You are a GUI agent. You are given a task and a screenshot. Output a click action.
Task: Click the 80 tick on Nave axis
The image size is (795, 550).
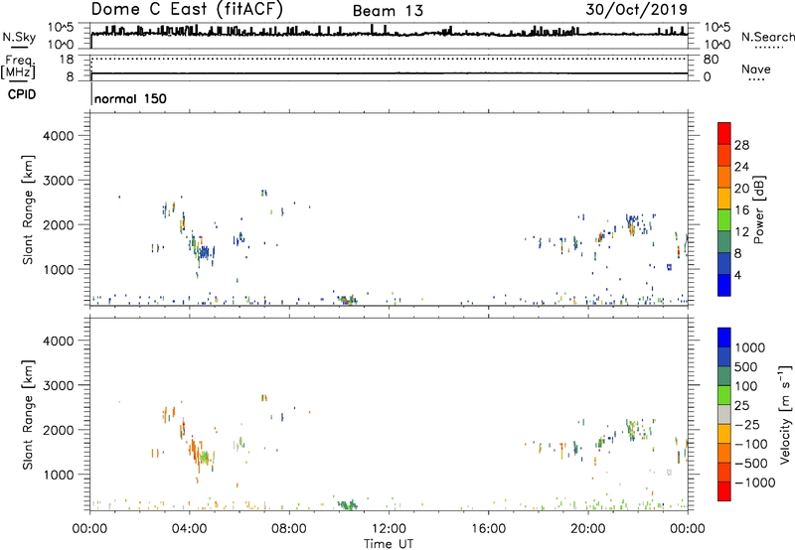pos(711,60)
